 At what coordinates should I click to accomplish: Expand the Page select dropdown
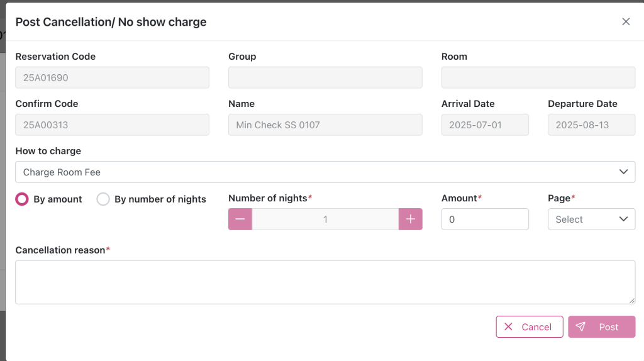pos(591,219)
